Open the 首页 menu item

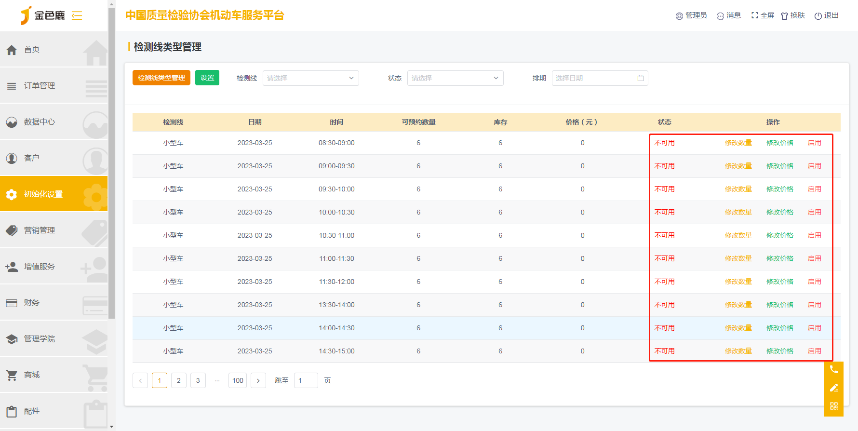coord(54,49)
